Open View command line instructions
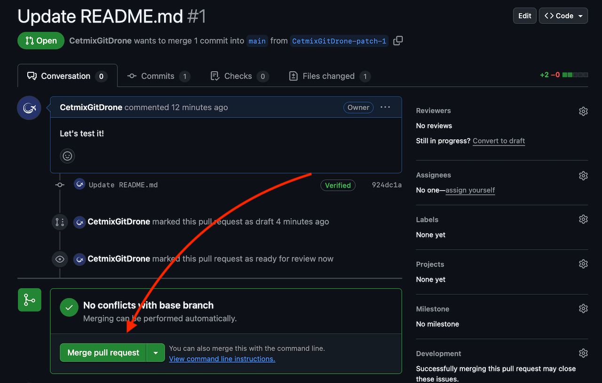 [x=222, y=359]
